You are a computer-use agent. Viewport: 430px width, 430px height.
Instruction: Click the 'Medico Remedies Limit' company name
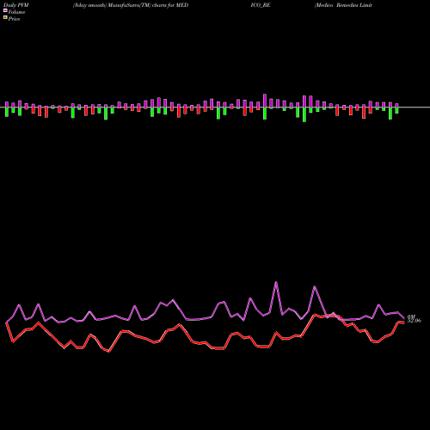(x=343, y=5)
